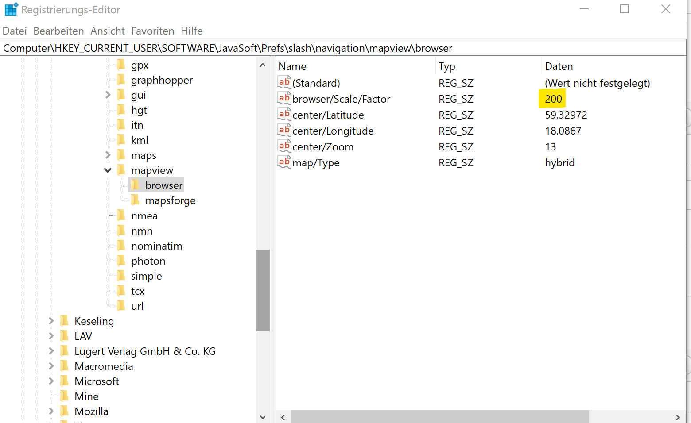Expand the Keseling key node

[51, 321]
